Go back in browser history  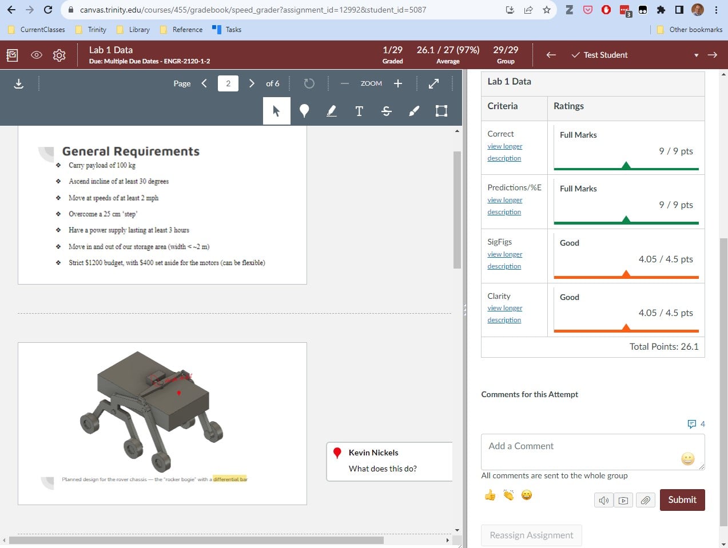coord(11,10)
